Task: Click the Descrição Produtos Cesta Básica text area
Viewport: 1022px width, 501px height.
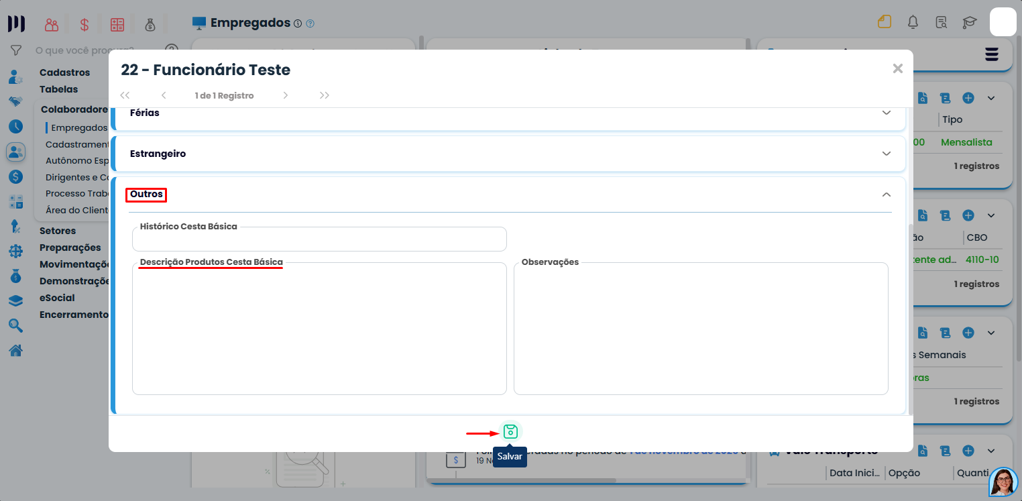Action: (x=319, y=328)
